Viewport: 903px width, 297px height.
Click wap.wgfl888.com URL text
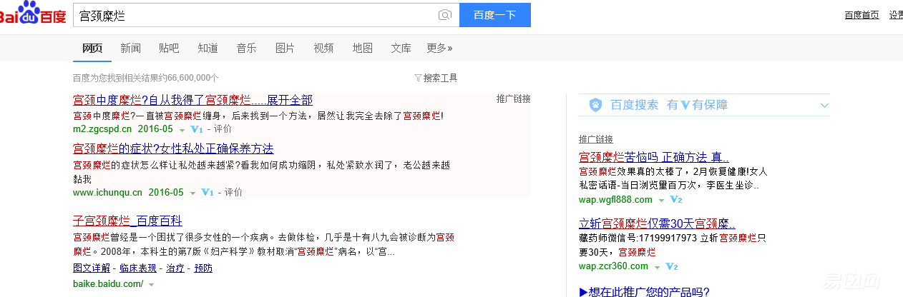(x=615, y=200)
